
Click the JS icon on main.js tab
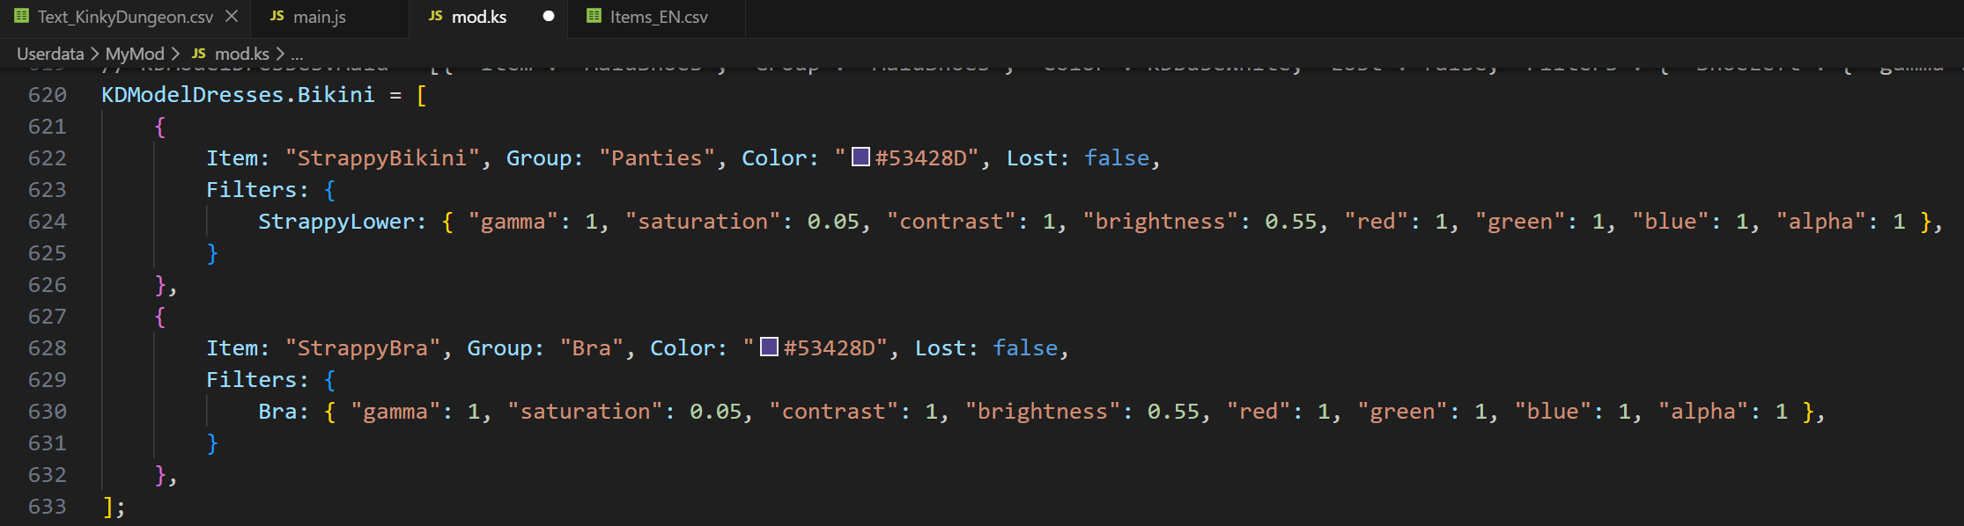pyautogui.click(x=277, y=17)
